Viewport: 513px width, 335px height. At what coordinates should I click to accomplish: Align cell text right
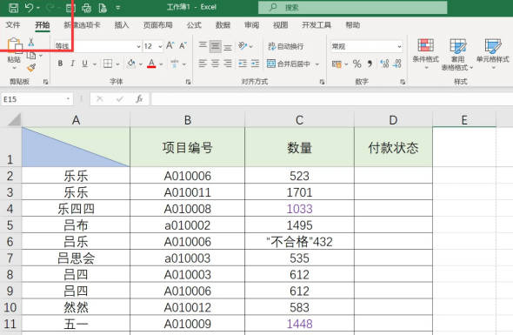(x=228, y=64)
